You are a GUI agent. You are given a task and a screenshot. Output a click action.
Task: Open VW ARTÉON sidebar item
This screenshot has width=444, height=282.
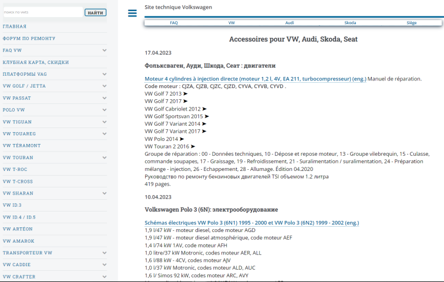[18, 229]
